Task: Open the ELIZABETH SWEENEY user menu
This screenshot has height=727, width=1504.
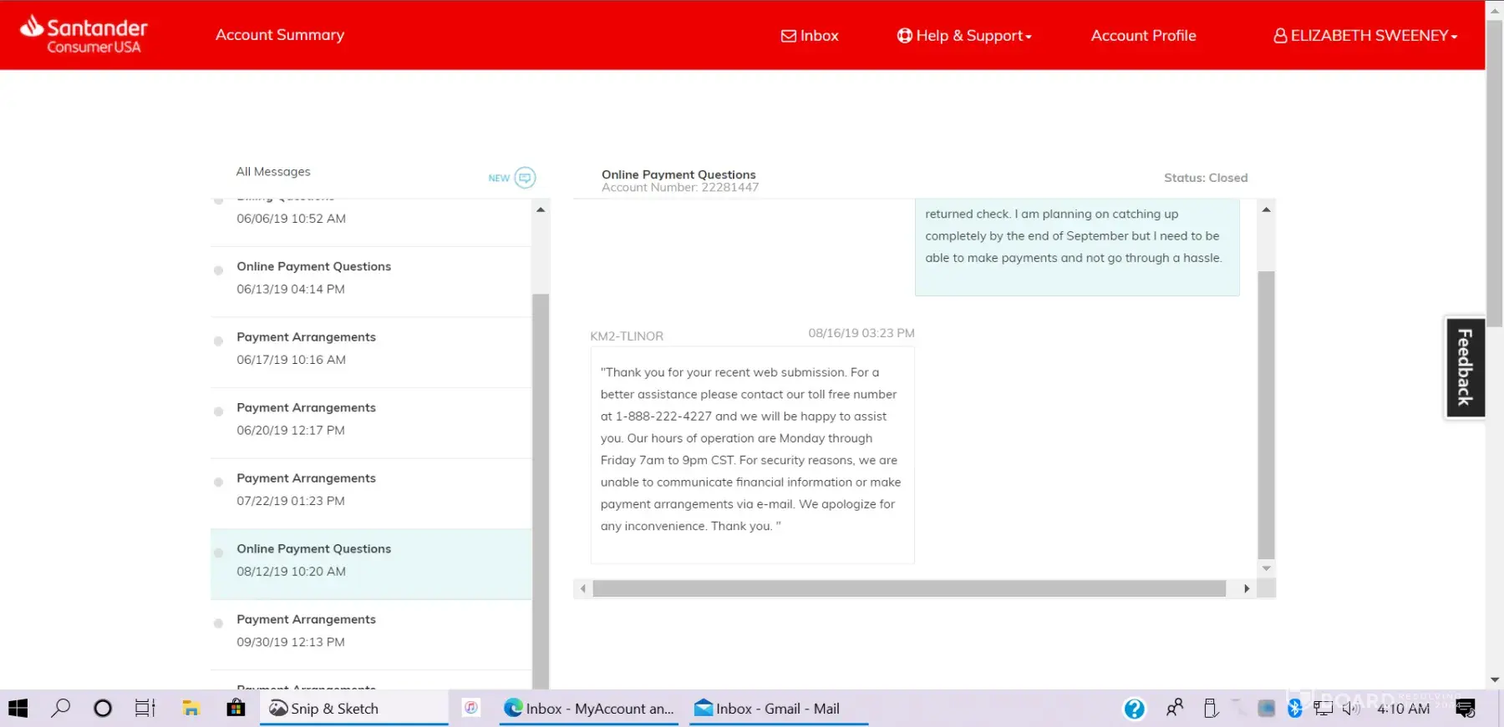Action: [x=1365, y=36]
